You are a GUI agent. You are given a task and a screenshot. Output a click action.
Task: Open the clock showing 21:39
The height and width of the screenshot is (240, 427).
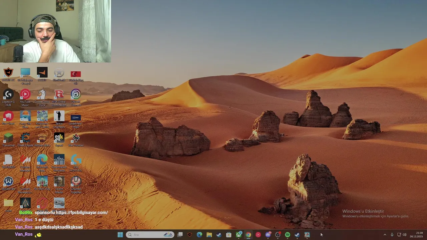[417, 235]
